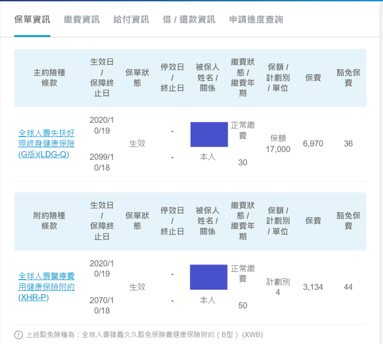Click the 正常繳費 status in XHR-P row
This screenshot has width=383, height=344.
point(243,273)
